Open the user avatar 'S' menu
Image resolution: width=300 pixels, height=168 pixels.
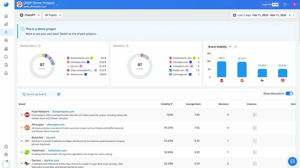coord(294,4)
